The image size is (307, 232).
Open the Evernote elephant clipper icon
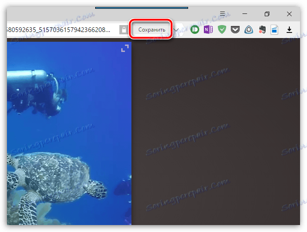(262, 30)
